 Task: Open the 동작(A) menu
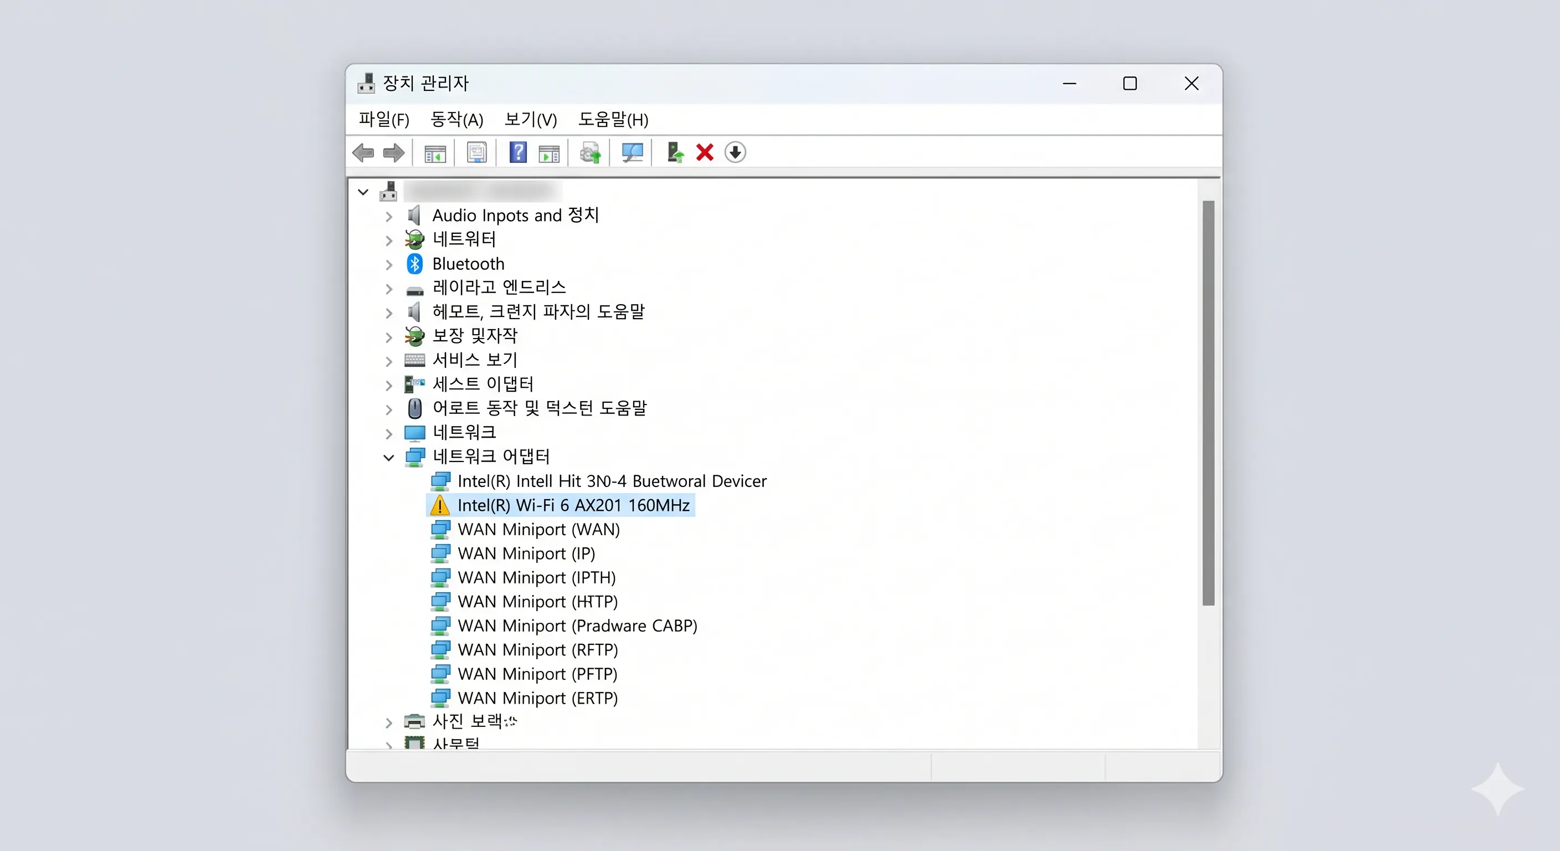pyautogui.click(x=456, y=119)
